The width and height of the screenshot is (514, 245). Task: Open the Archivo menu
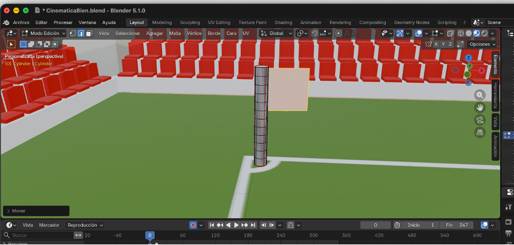[21, 22]
